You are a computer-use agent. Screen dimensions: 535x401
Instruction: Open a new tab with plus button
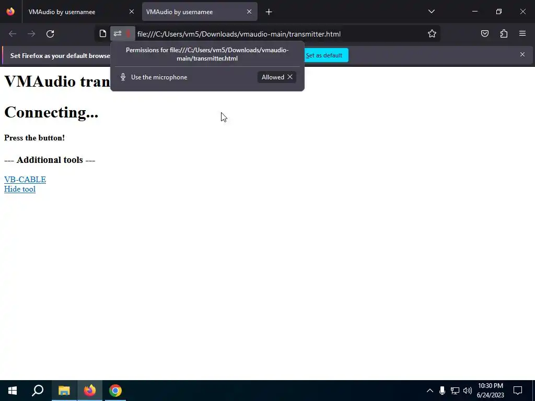[x=269, y=12]
